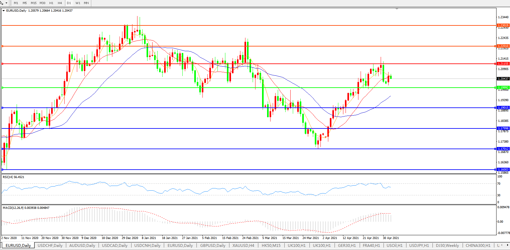Expand the EURUSD,Daily chart title triangle

pos(3,11)
